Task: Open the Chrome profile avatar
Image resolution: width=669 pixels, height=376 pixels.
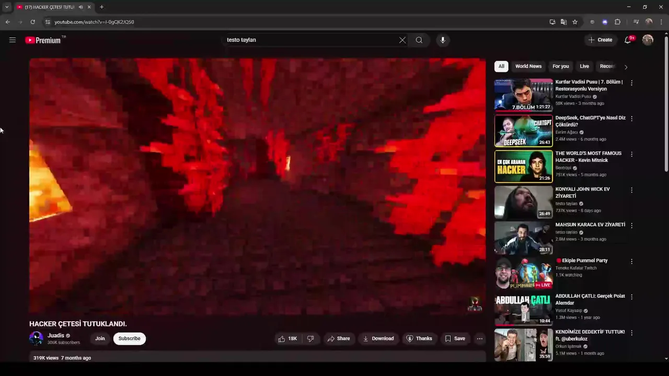Action: pyautogui.click(x=649, y=22)
